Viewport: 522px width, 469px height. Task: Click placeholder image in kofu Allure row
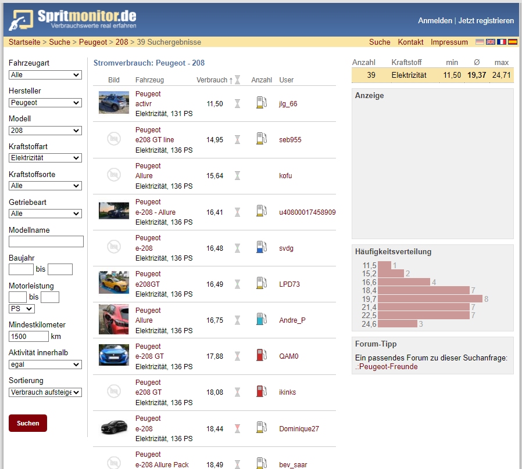click(x=114, y=175)
